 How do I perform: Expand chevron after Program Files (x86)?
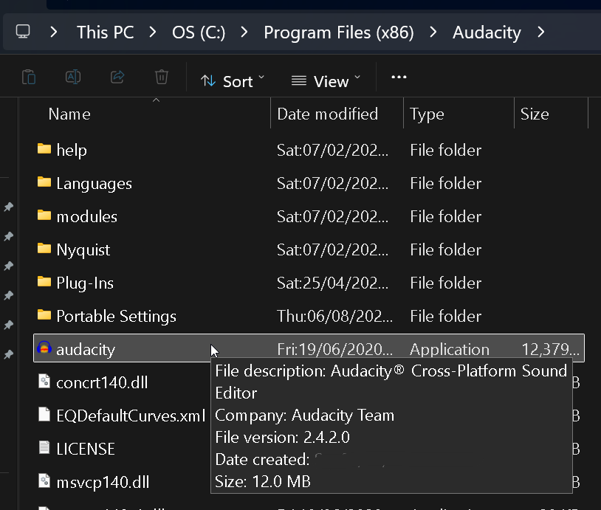pyautogui.click(x=433, y=32)
